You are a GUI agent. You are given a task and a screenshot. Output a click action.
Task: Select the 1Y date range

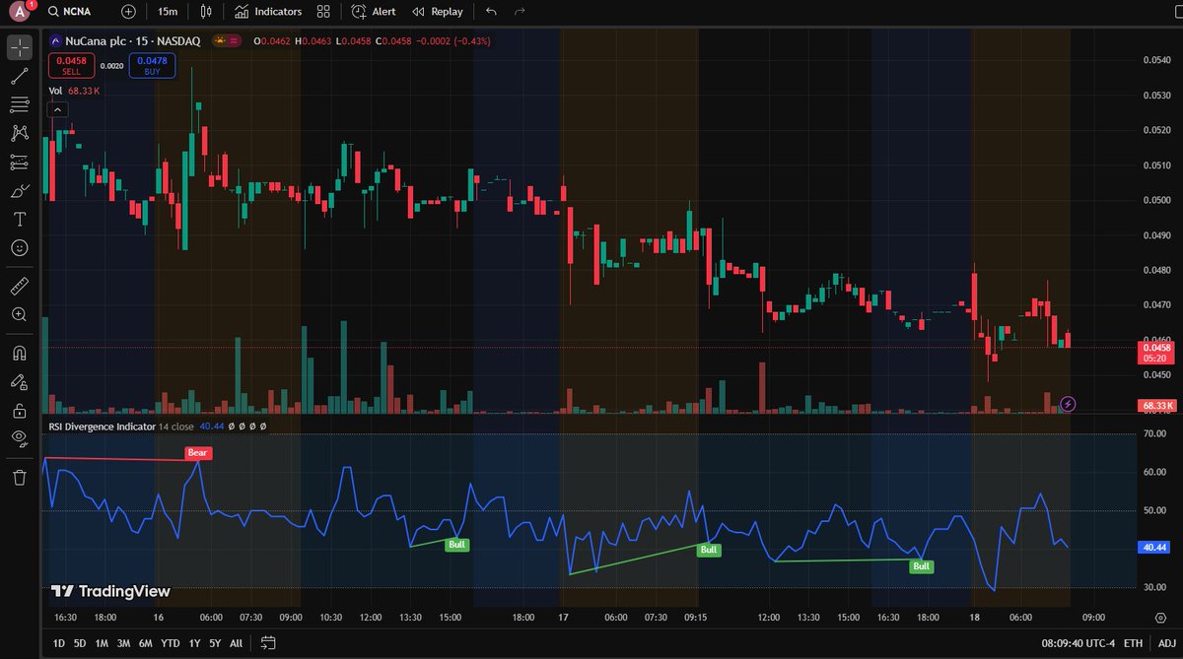194,643
